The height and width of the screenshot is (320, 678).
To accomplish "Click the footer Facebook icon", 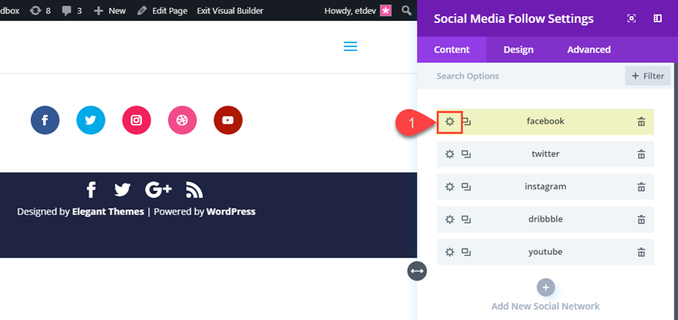I will 91,189.
